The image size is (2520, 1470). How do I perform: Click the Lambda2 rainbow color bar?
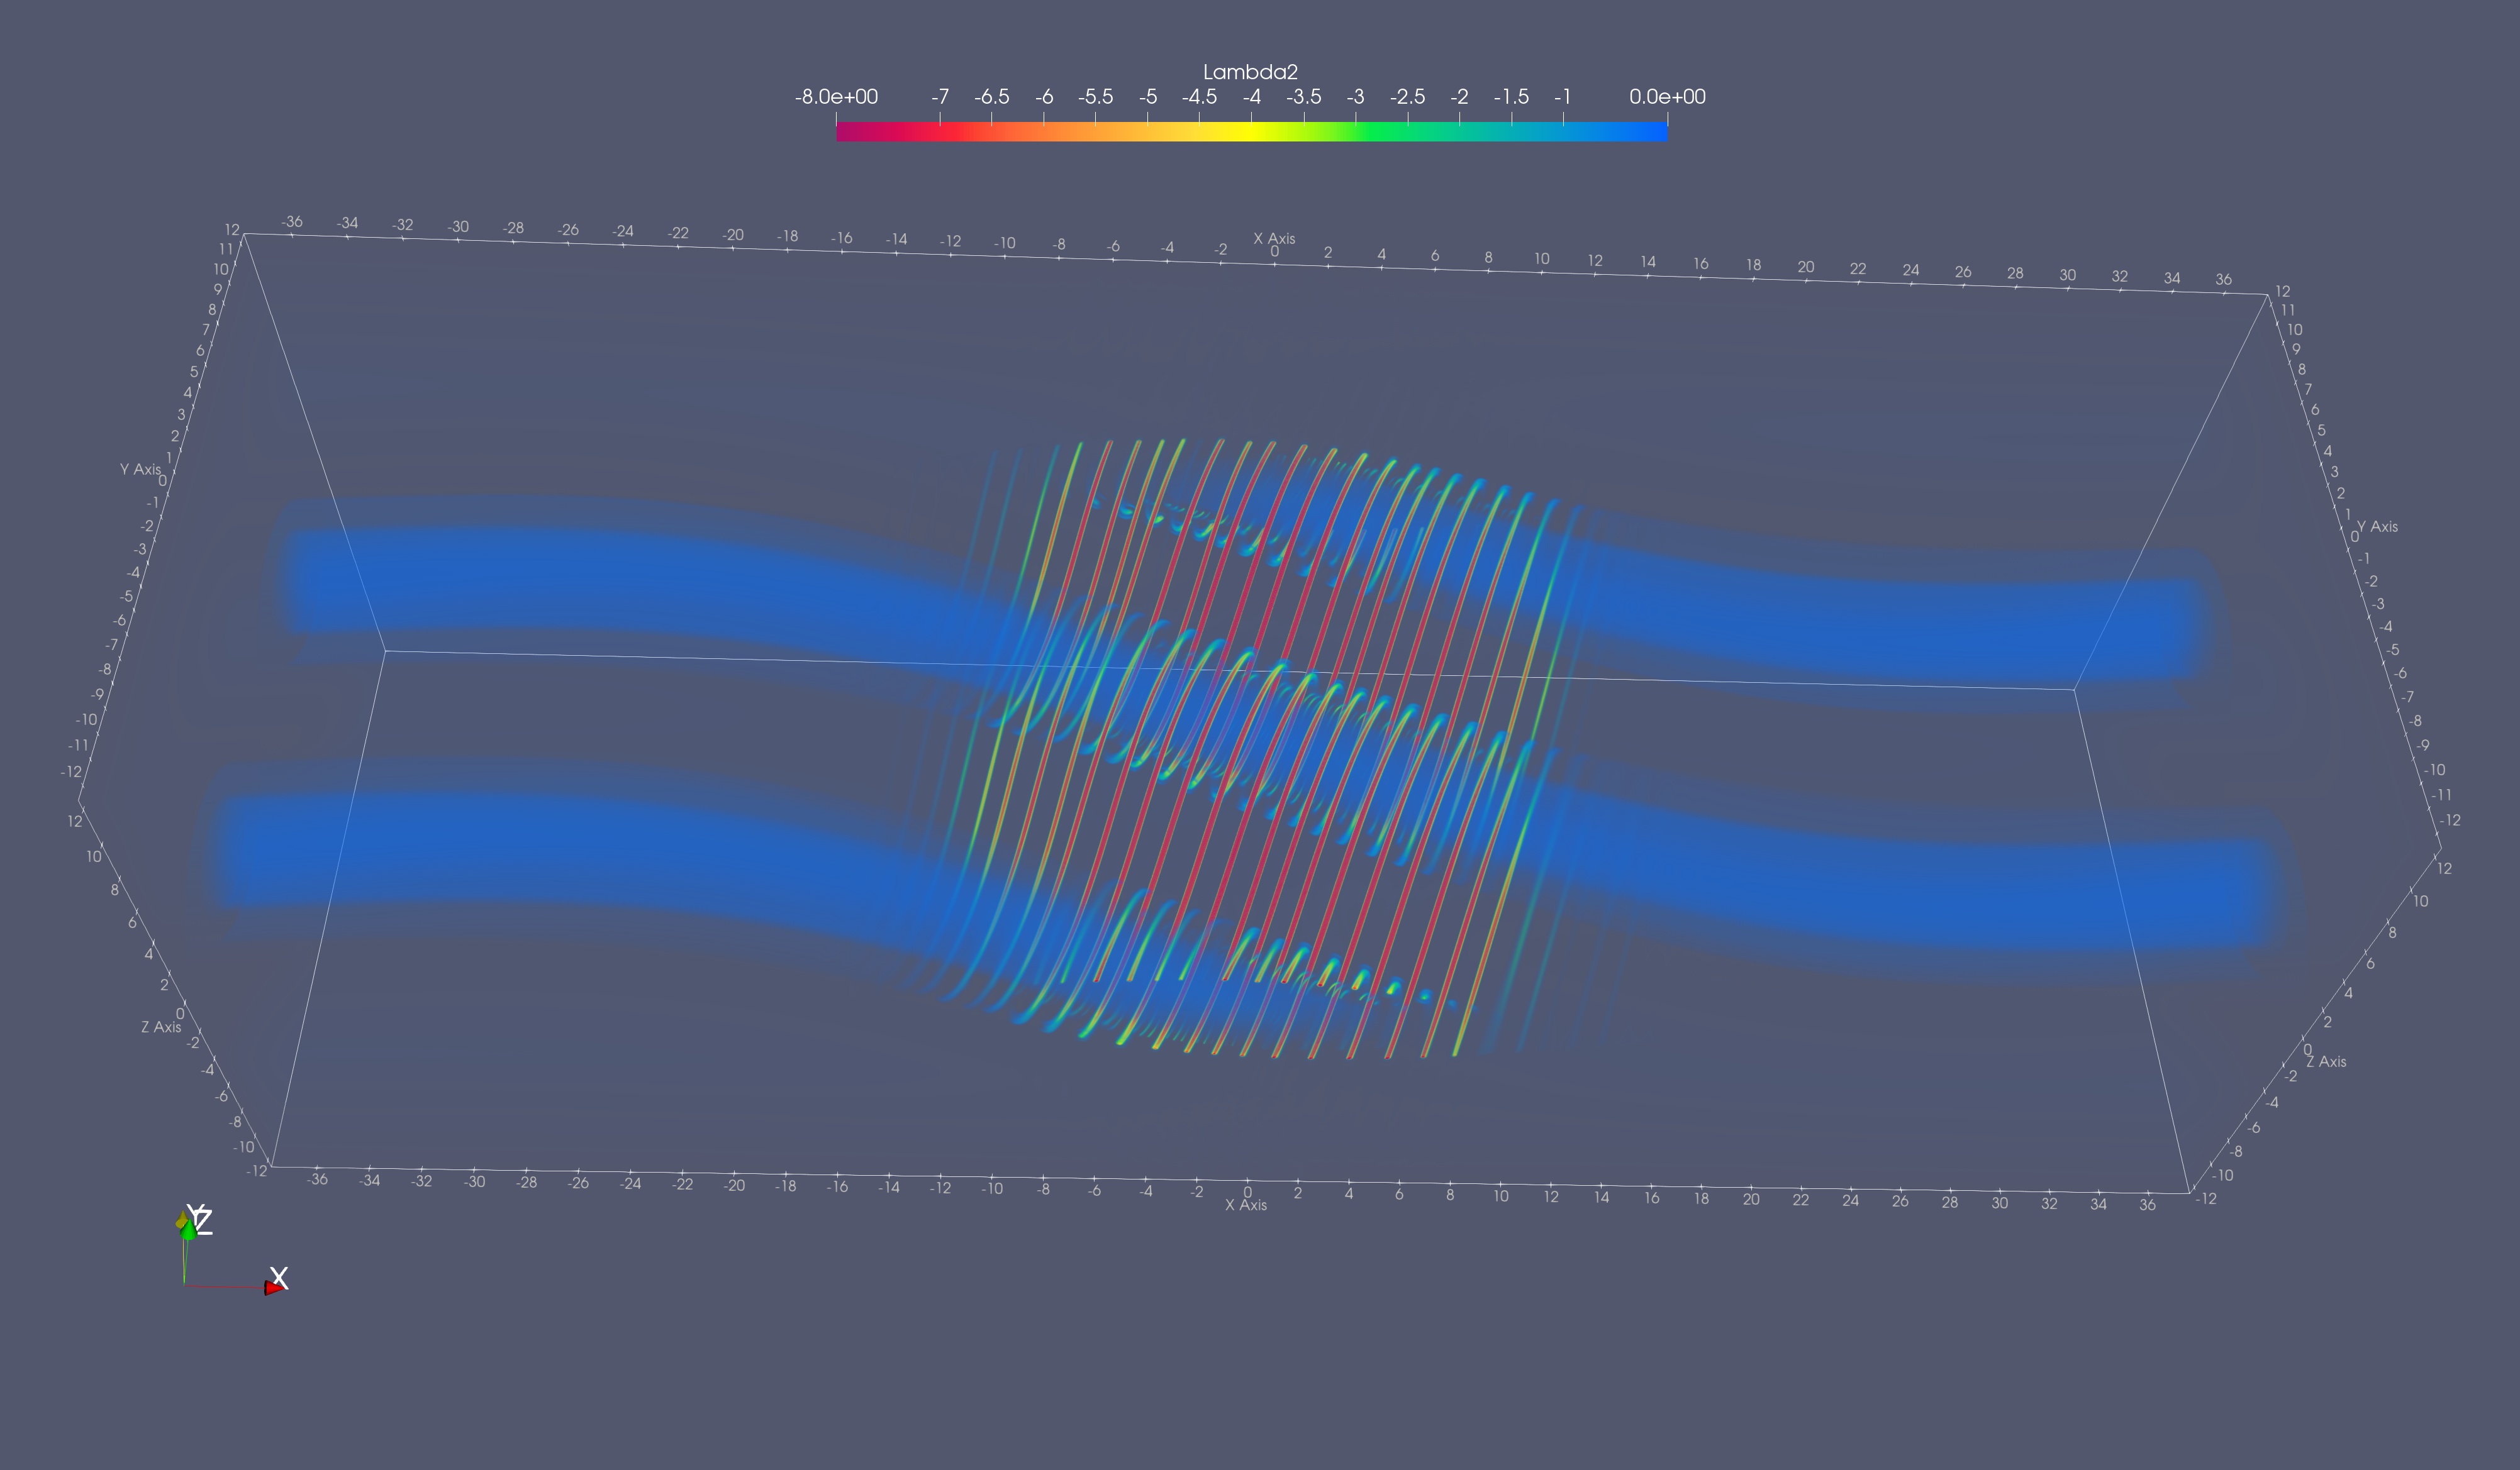tap(1252, 132)
